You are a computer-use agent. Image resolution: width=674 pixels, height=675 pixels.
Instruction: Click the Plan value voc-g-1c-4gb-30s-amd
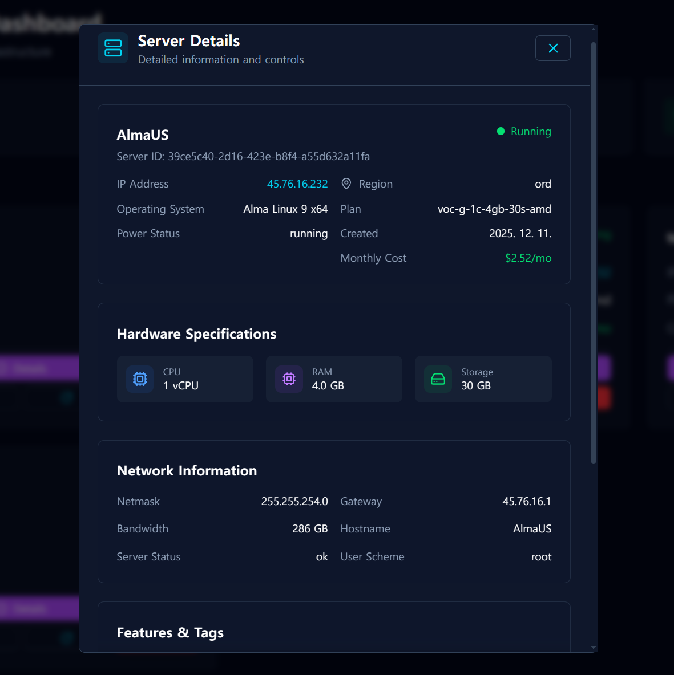(494, 209)
